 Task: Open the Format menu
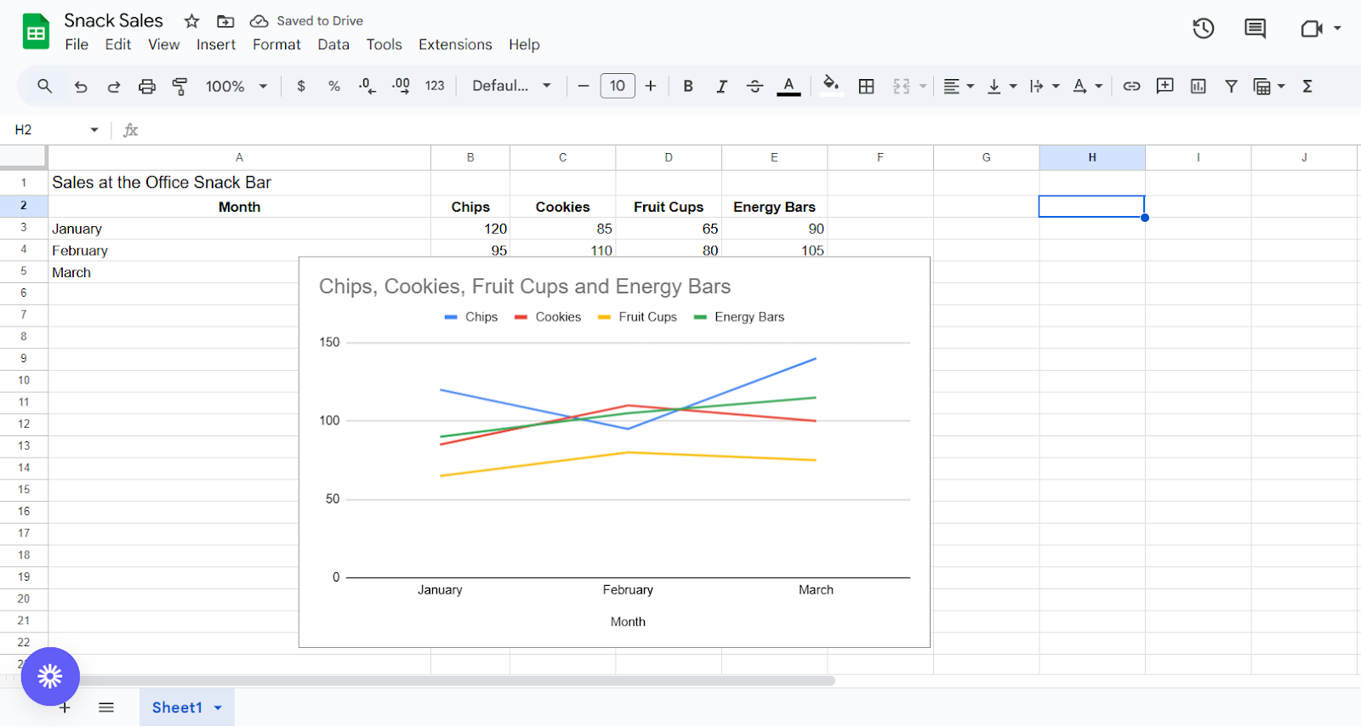click(x=276, y=44)
